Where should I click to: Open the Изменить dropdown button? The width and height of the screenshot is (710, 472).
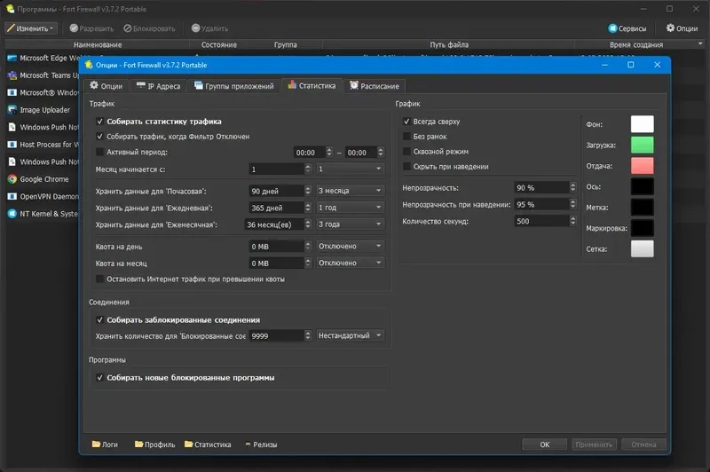pos(31,28)
